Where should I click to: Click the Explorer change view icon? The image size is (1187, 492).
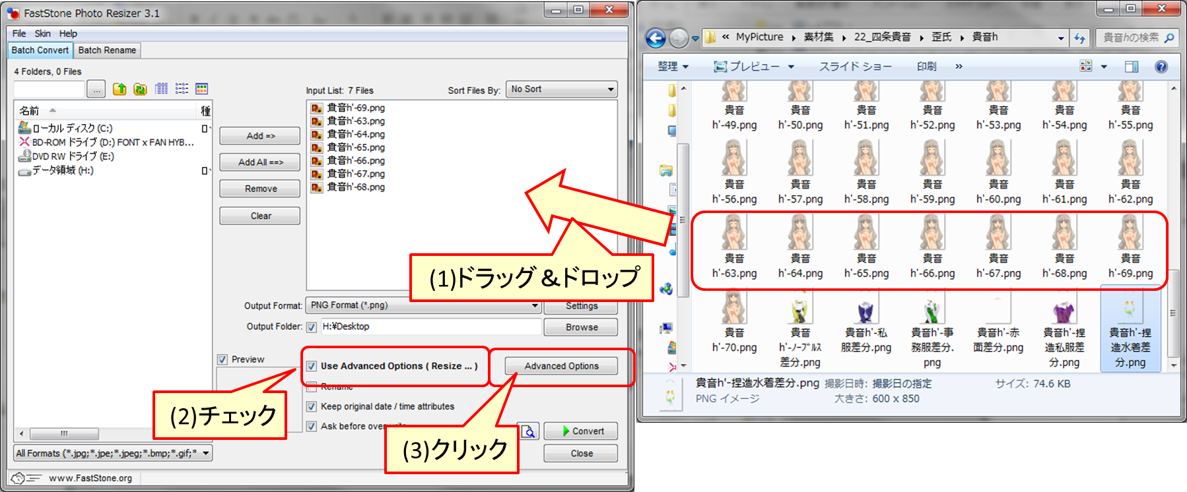click(x=1085, y=66)
